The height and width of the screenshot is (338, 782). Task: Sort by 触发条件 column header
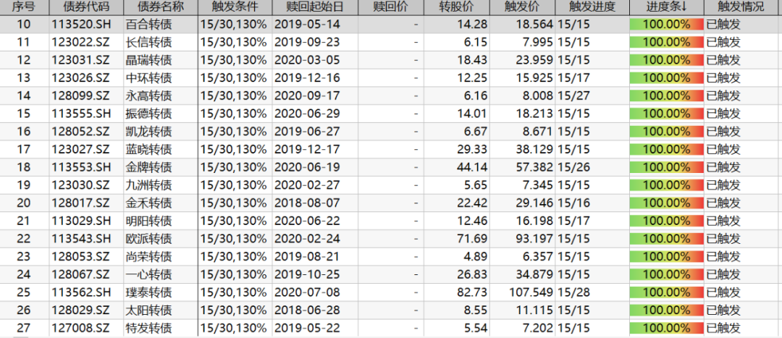(235, 7)
